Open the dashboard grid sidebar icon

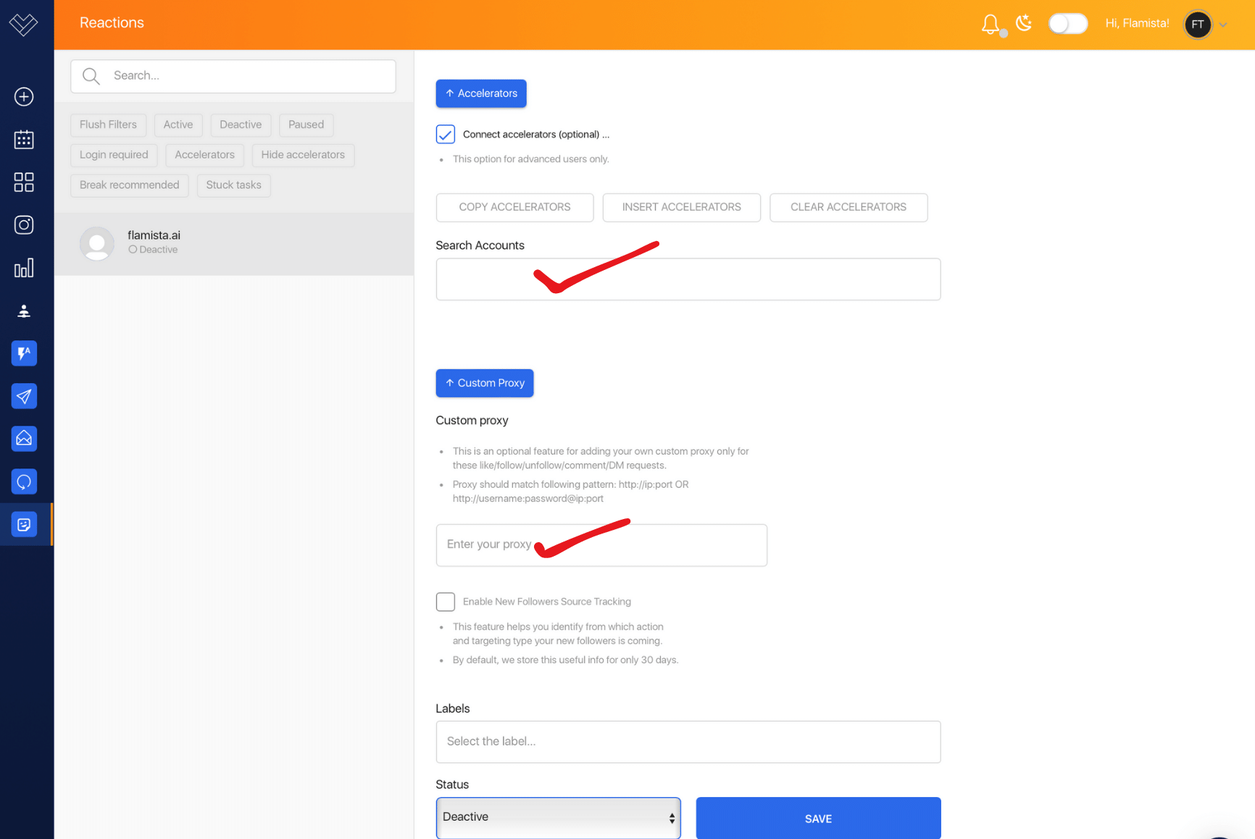coord(24,182)
